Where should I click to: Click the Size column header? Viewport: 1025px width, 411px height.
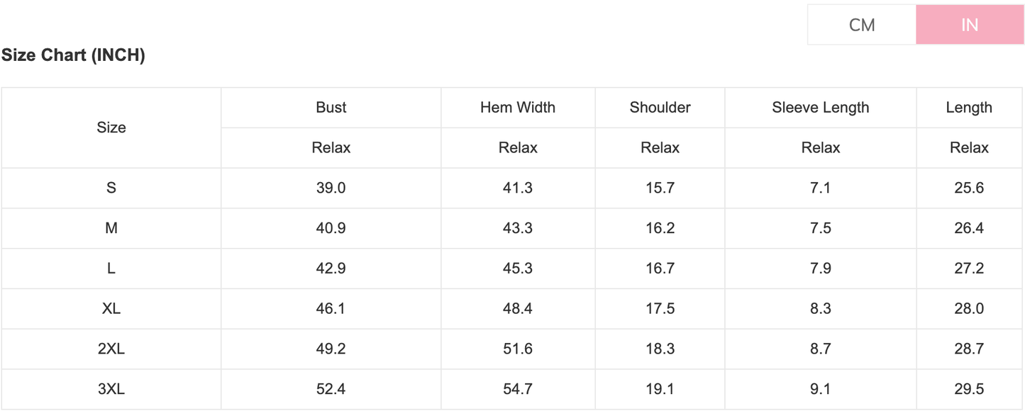coord(111,128)
